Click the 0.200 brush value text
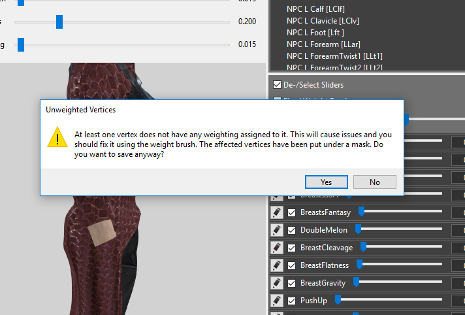This screenshot has height=315, width=465. coord(247,22)
